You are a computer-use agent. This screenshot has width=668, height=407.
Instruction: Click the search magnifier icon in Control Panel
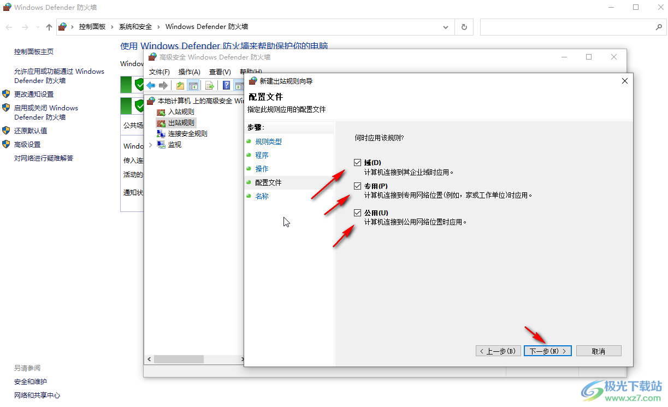(x=658, y=27)
